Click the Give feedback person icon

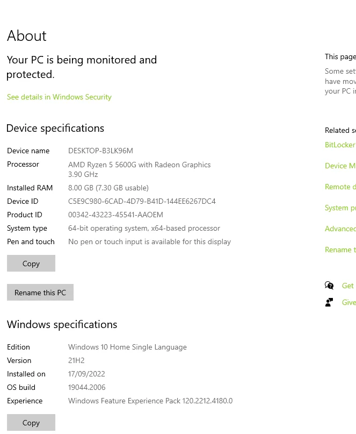329,302
